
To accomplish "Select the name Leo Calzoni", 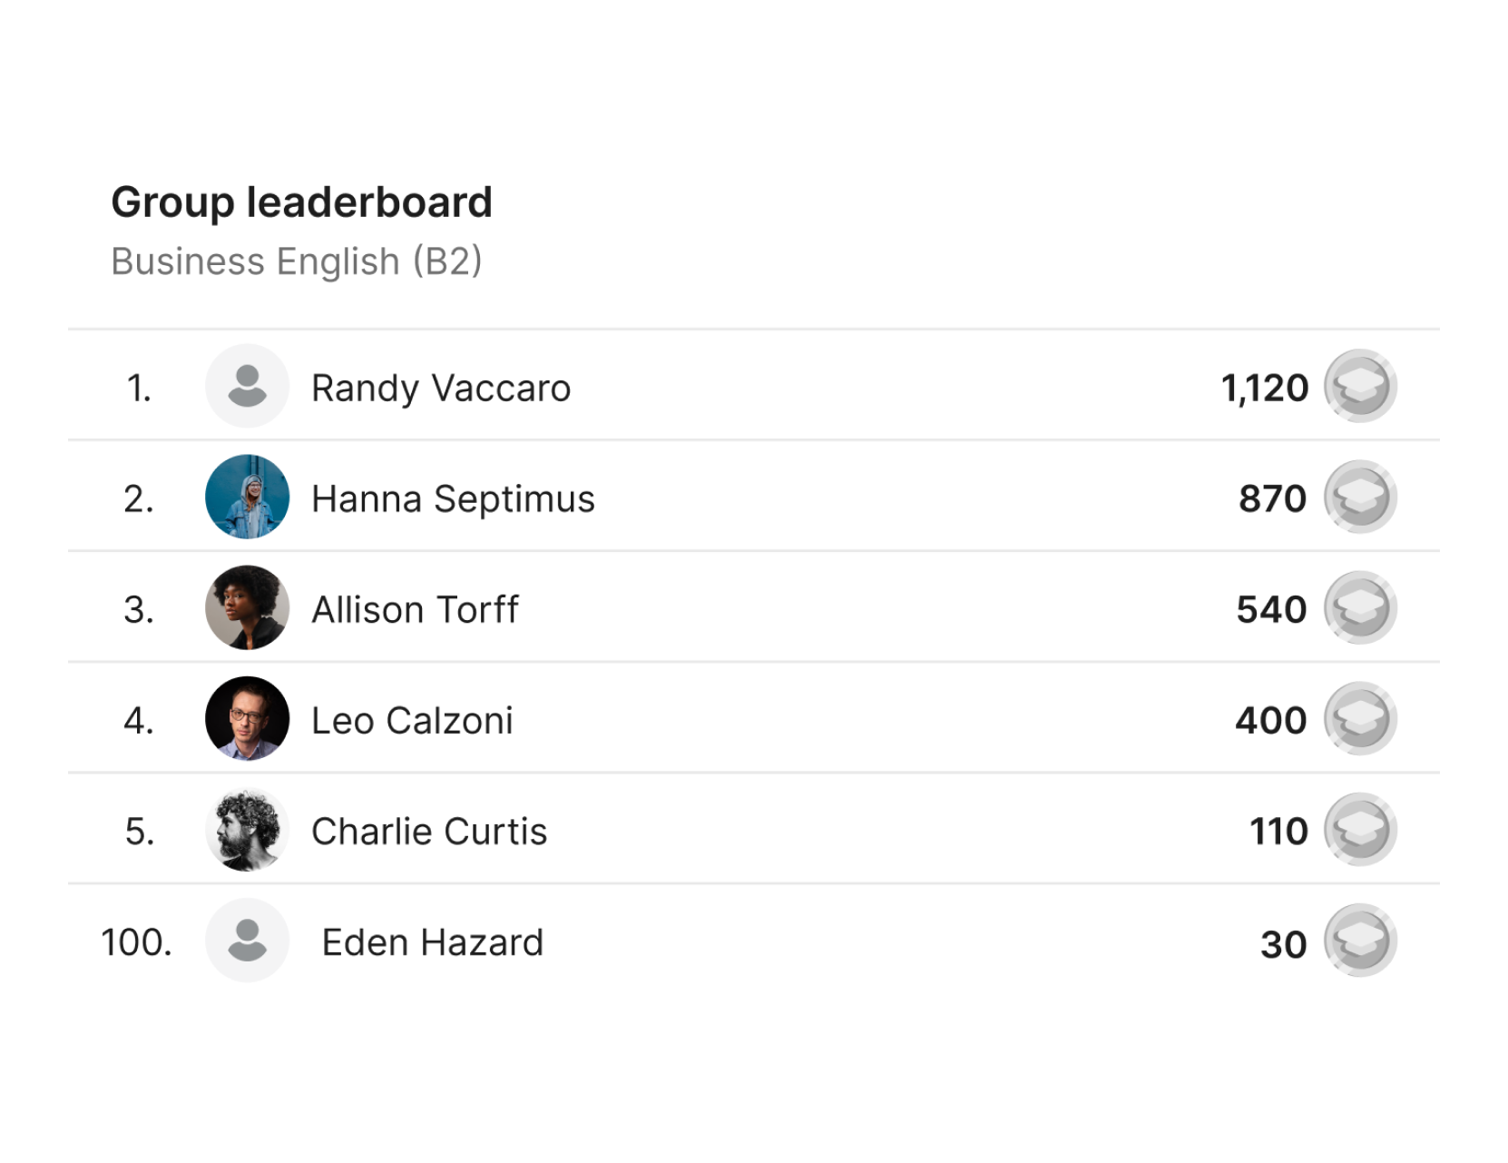I will pyautogui.click(x=412, y=721).
